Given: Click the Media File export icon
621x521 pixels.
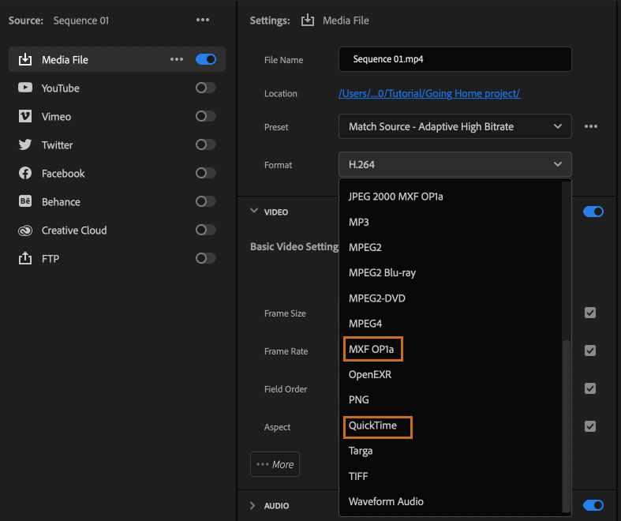Looking at the screenshot, I should 25,59.
